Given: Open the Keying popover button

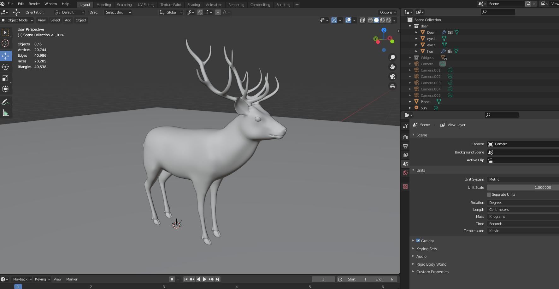Looking at the screenshot, I should (42, 279).
